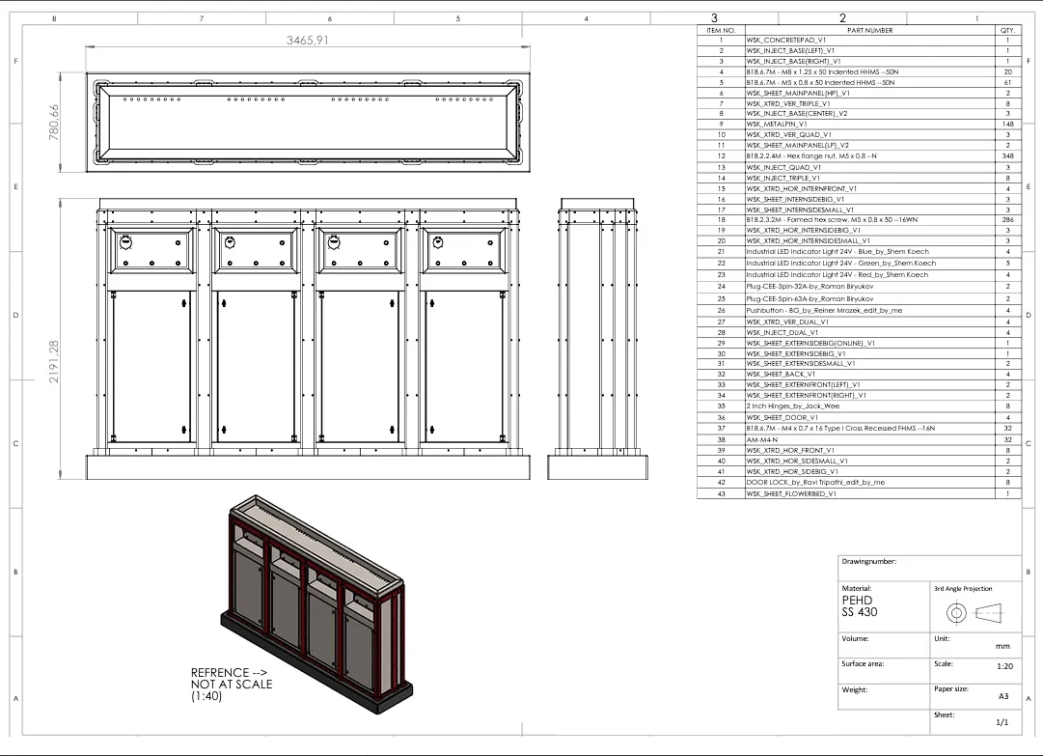
Task: Click the 'PART NUMBER' column header
Action: pos(869,30)
